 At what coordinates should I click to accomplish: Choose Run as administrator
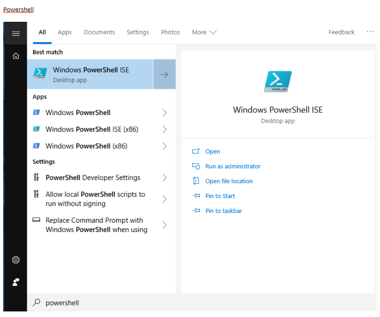[232, 166]
